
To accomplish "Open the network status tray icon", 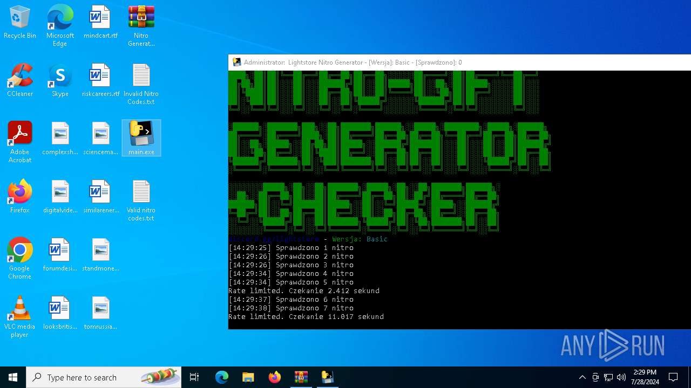I will [x=608, y=377].
